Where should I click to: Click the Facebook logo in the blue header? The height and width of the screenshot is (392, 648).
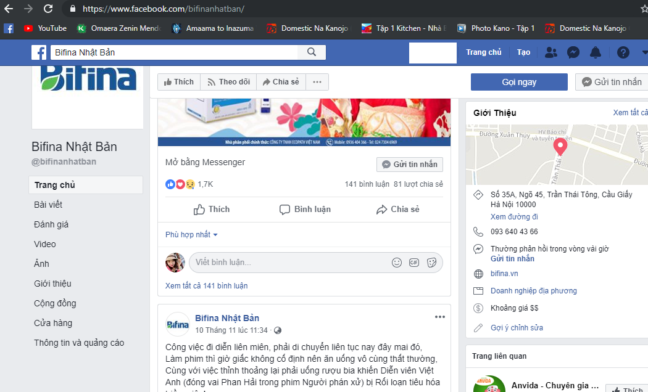point(39,52)
